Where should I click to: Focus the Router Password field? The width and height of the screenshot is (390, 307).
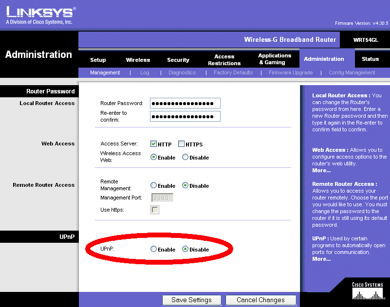pos(185,103)
